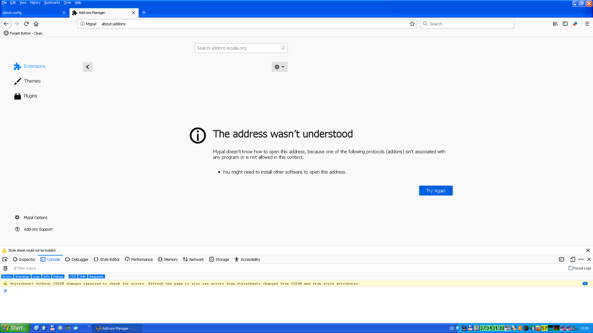
Task: Open the Windows Start menu
Action: coord(15,328)
